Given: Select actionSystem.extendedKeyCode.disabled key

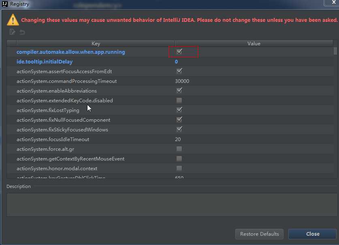Looking at the screenshot, I should click(65, 101).
